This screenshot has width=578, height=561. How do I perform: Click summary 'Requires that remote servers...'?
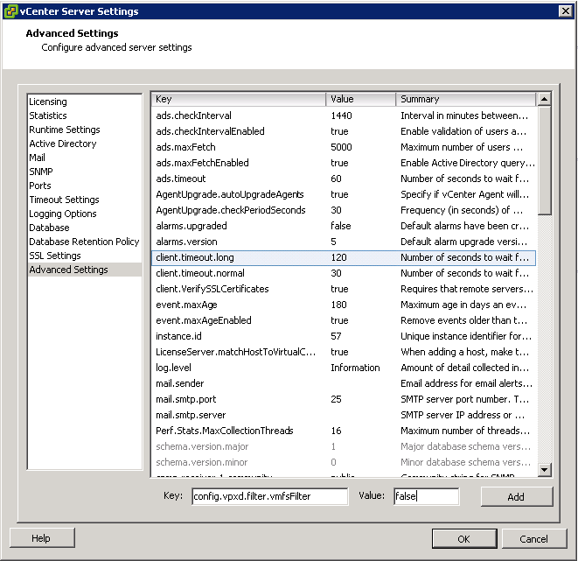[x=467, y=289]
